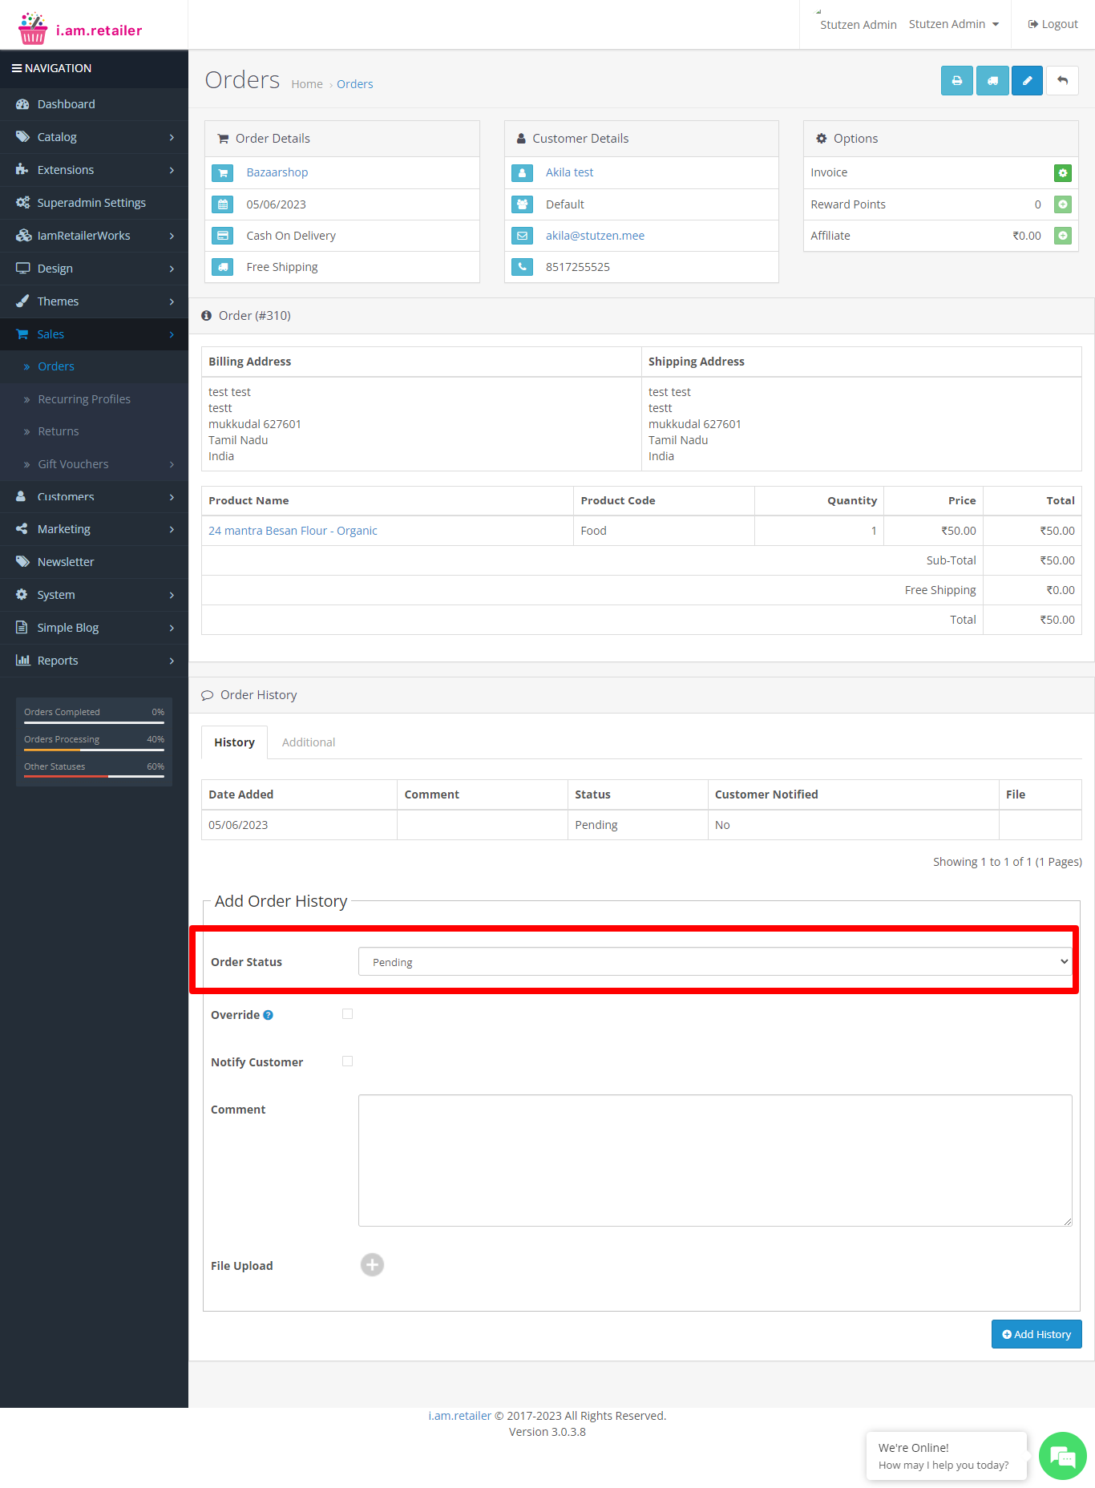The image size is (1095, 1488).
Task: Click the Home breadcrumb link
Action: click(x=307, y=84)
